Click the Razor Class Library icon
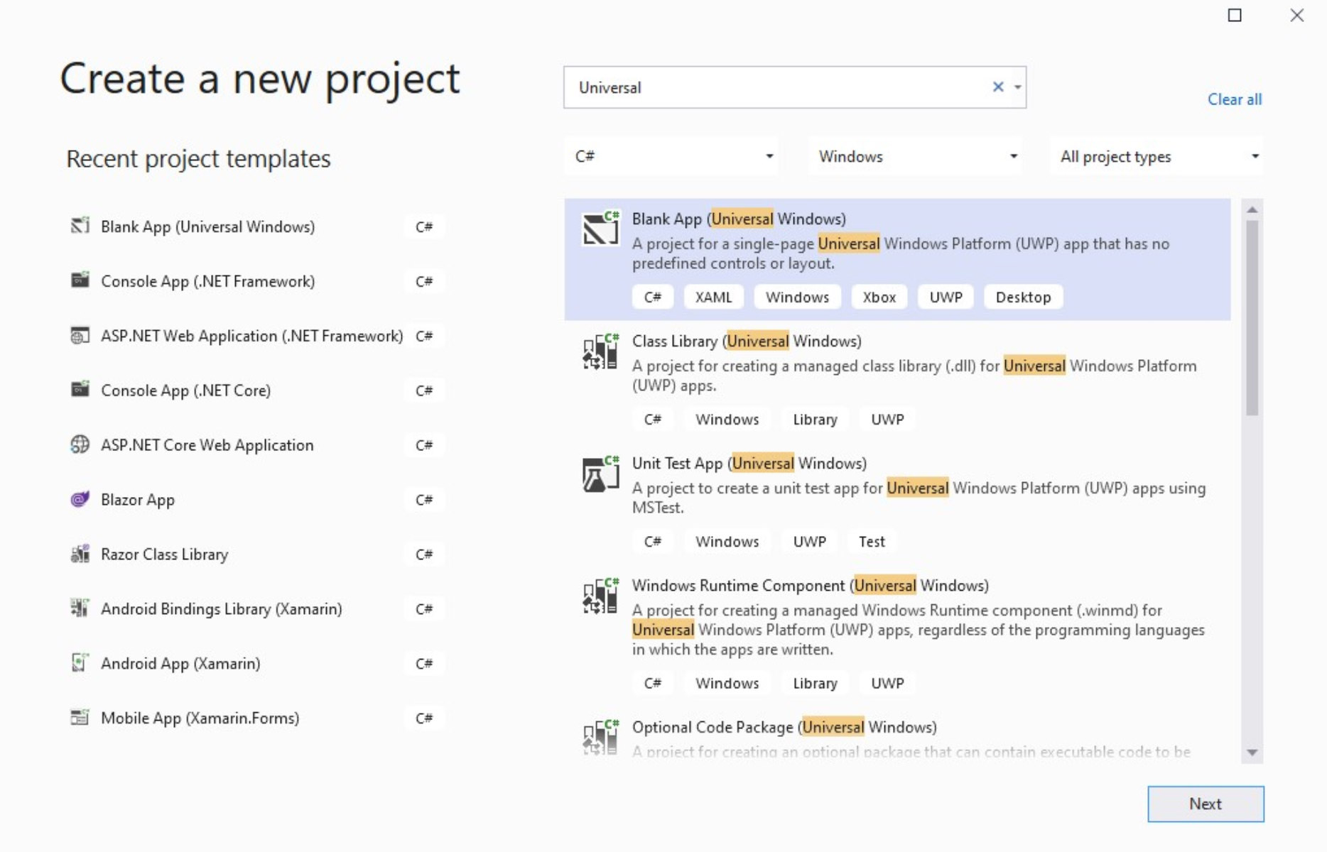 coord(80,554)
